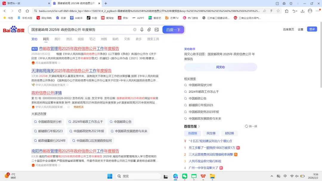This screenshot has height=181, width=322.
Task: Bookmark page with star icon
Action: [x=278, y=11]
